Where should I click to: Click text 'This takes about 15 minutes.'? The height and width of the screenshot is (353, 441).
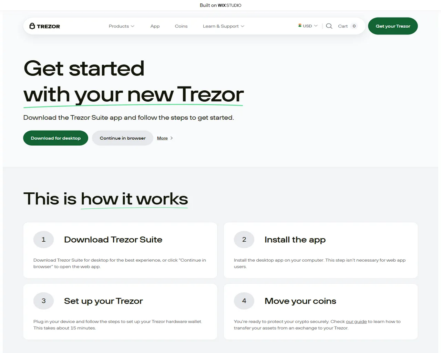pos(65,328)
